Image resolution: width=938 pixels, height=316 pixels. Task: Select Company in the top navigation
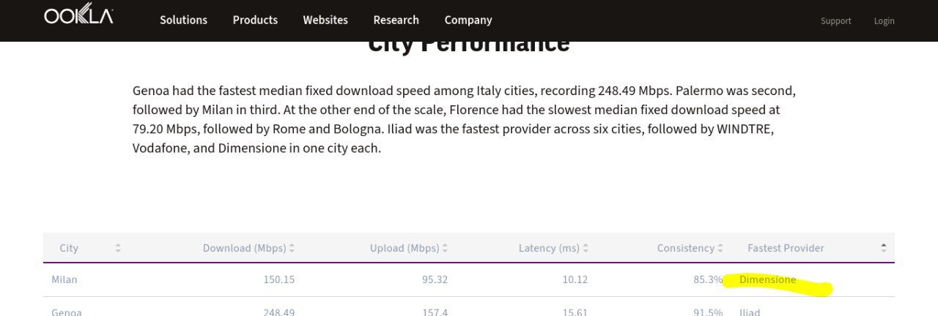point(468,20)
